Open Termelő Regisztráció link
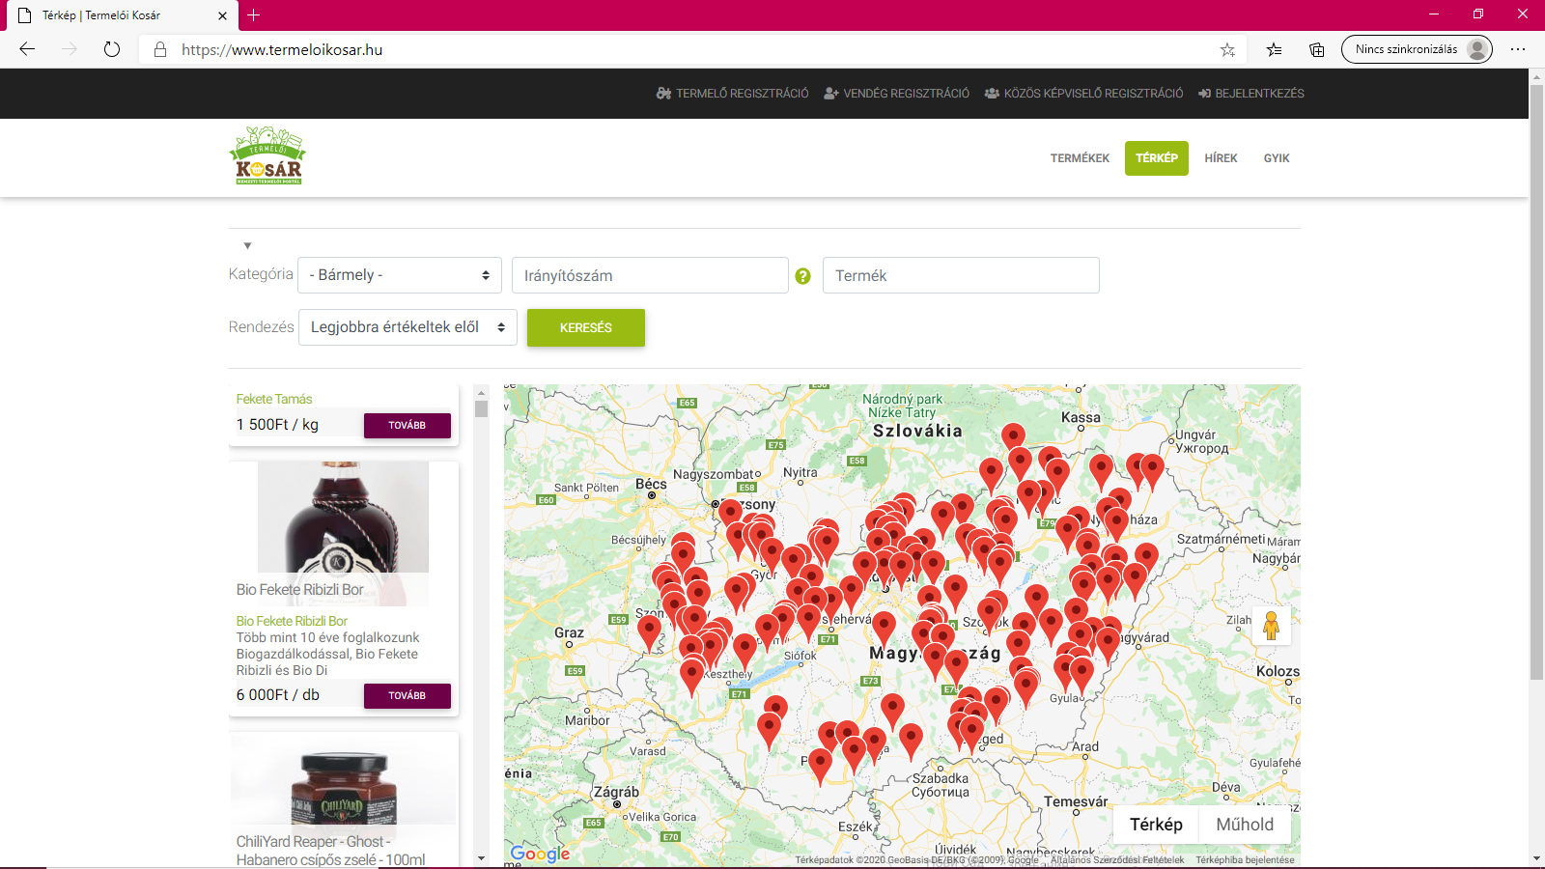This screenshot has height=869, width=1545. pos(732,94)
